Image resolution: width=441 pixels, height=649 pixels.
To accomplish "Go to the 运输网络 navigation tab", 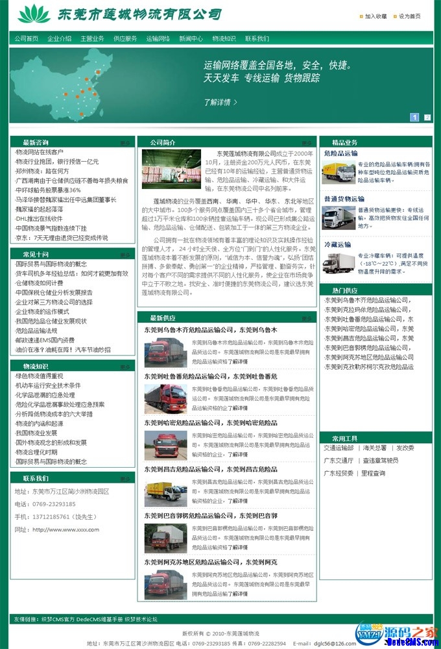I will [x=158, y=38].
